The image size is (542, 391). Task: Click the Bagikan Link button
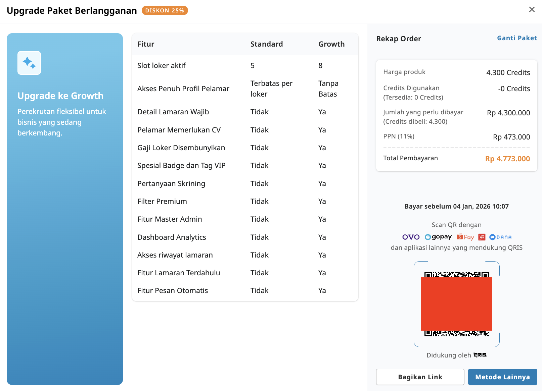420,377
